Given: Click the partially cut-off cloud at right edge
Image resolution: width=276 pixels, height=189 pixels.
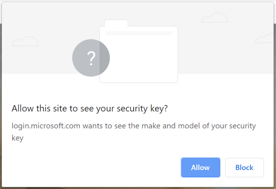Looking at the screenshot, I should tap(265, 39).
